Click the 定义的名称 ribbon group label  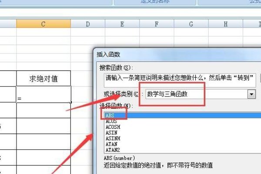155,2
